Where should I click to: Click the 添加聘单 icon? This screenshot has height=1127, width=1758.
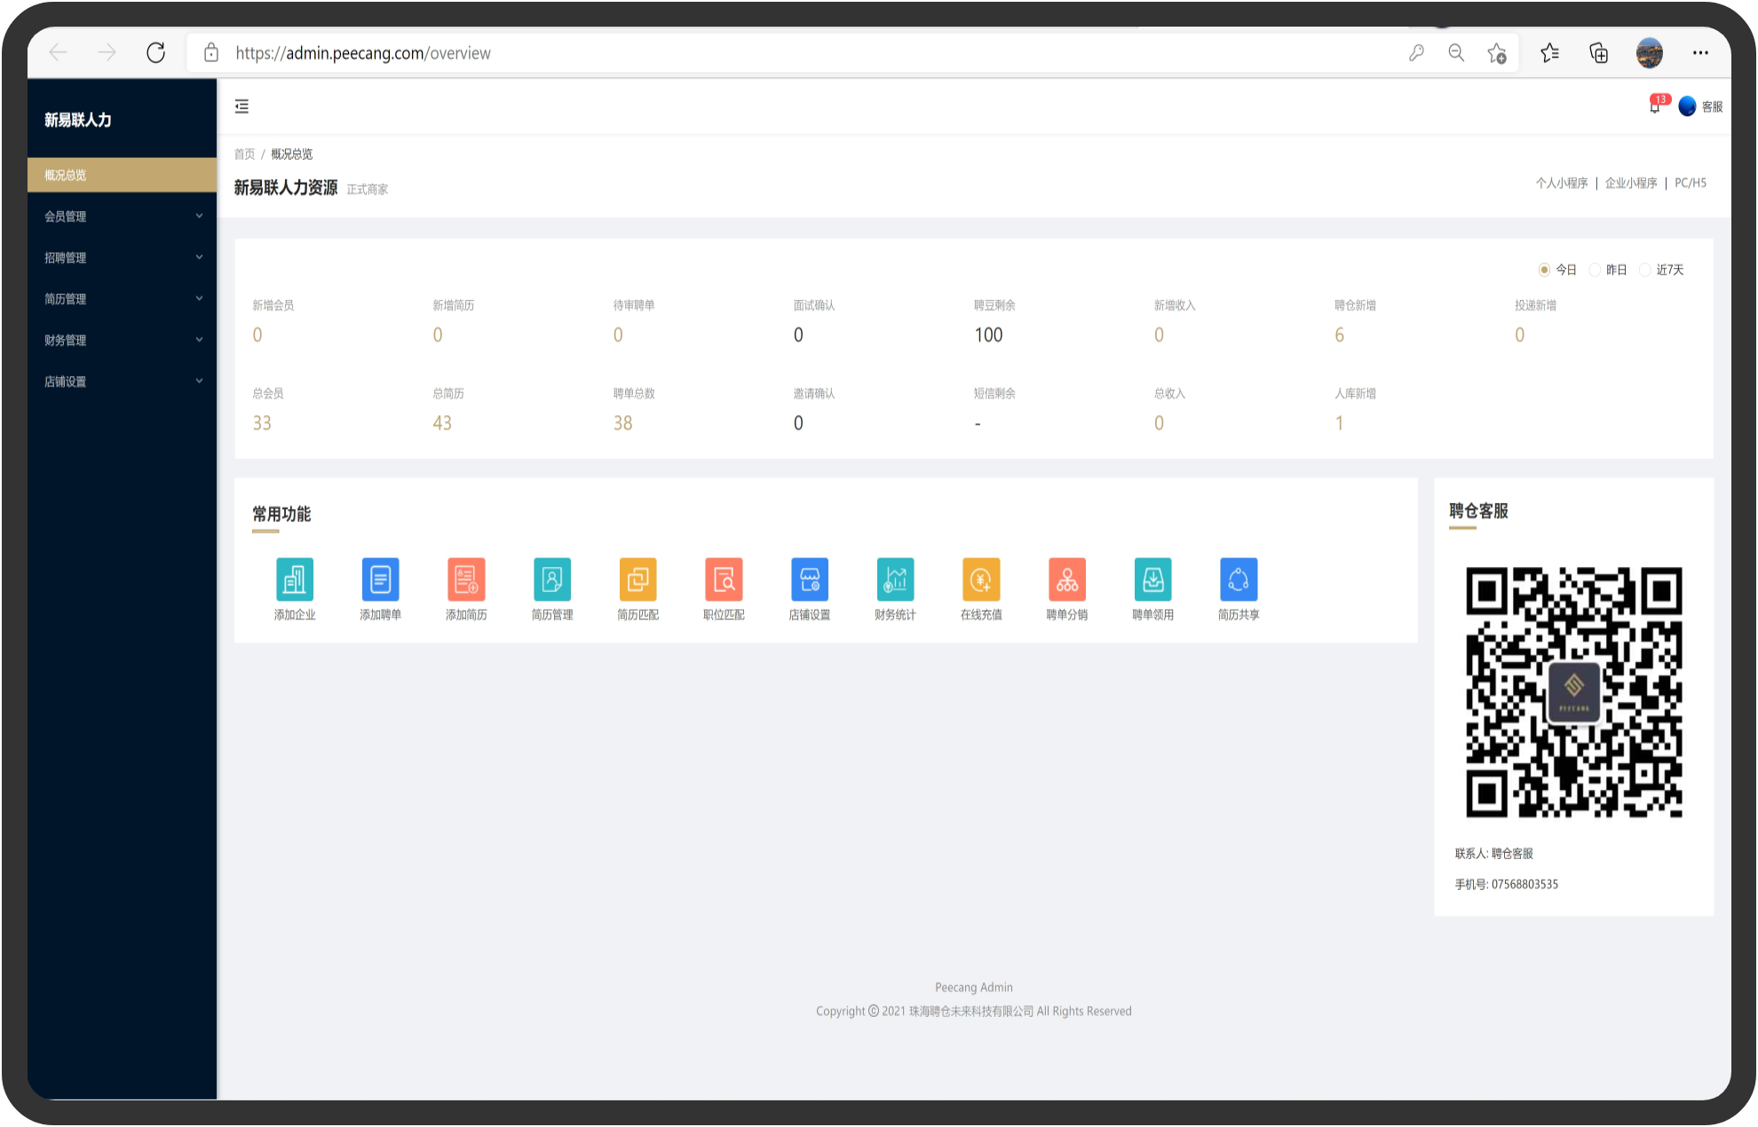pyautogui.click(x=380, y=580)
